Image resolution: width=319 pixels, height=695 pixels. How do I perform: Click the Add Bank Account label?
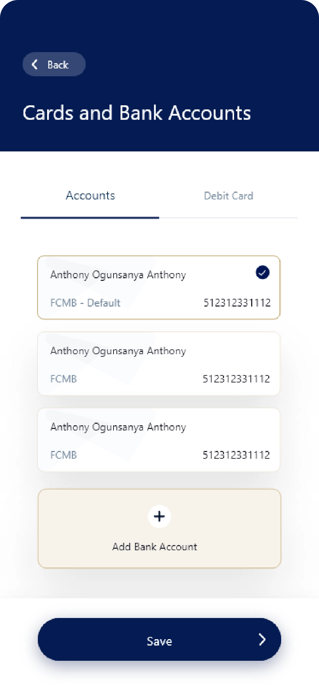tap(155, 547)
